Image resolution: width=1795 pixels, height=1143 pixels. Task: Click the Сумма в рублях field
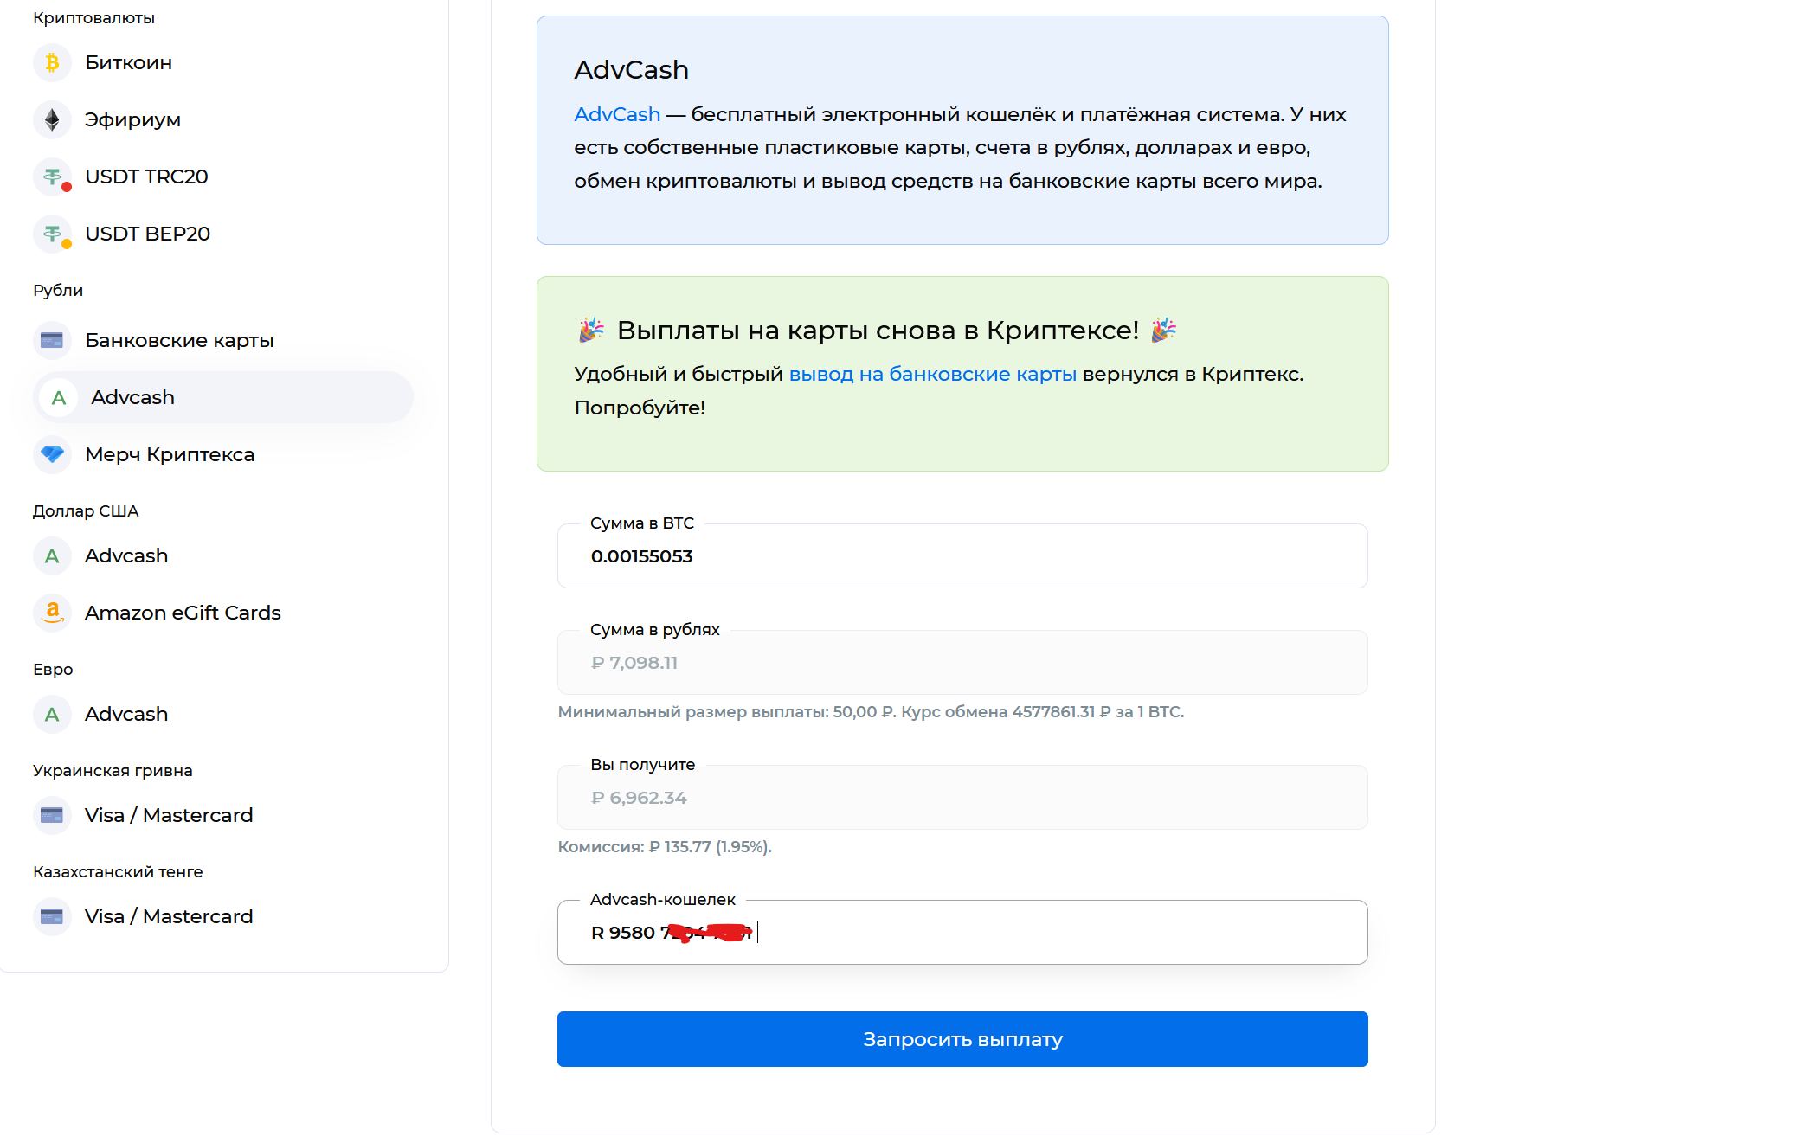coord(962,663)
